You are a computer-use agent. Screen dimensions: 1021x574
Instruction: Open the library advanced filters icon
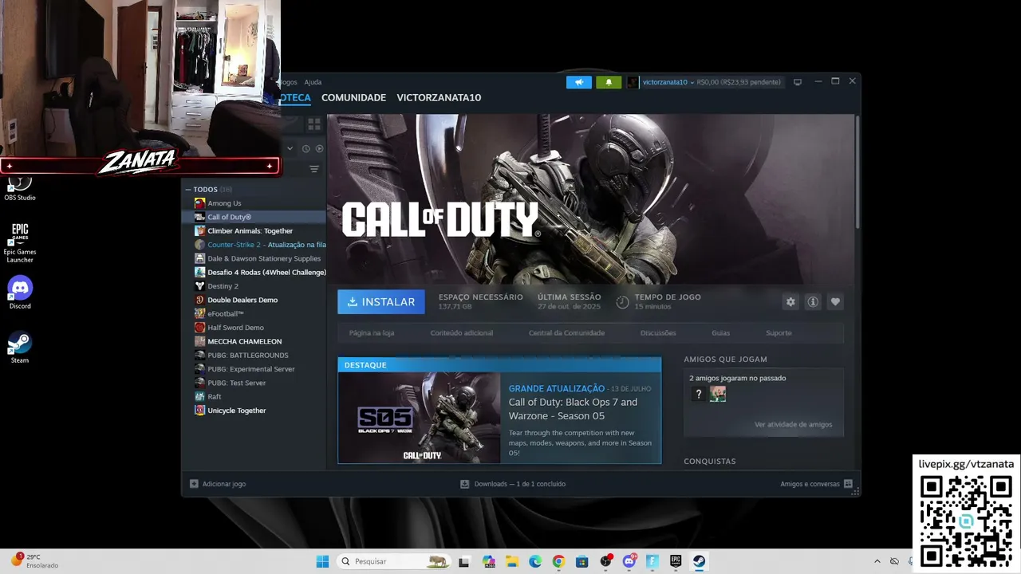pos(314,169)
